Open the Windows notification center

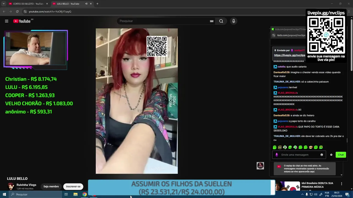(x=347, y=194)
